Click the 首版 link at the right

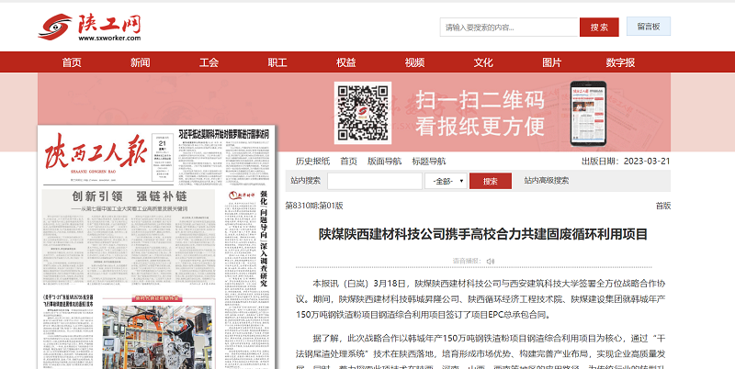pos(662,206)
